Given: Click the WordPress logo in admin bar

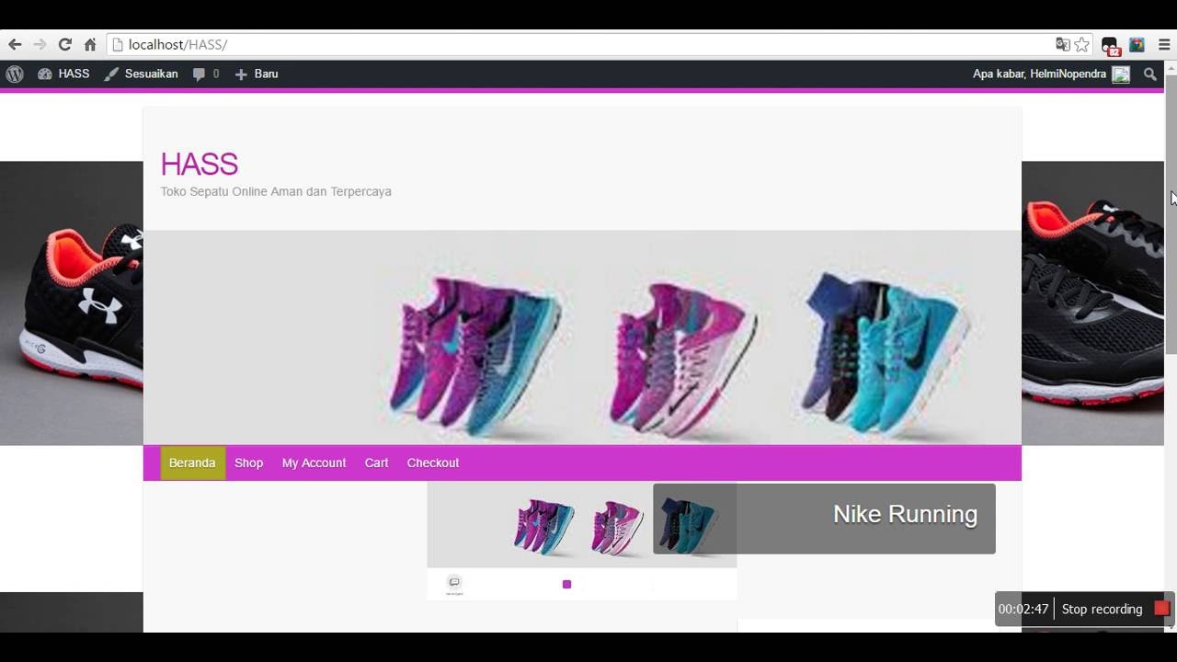Looking at the screenshot, I should [x=14, y=74].
